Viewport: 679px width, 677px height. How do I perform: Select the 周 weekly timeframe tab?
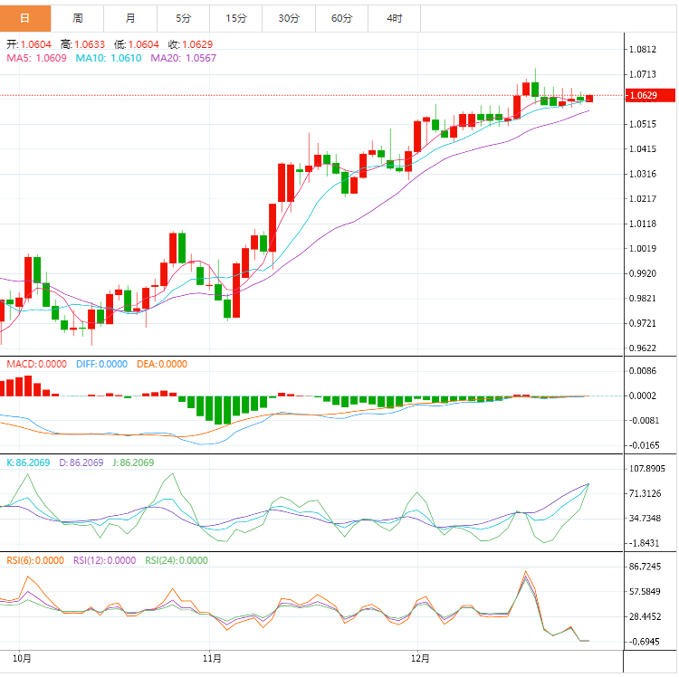pos(78,18)
